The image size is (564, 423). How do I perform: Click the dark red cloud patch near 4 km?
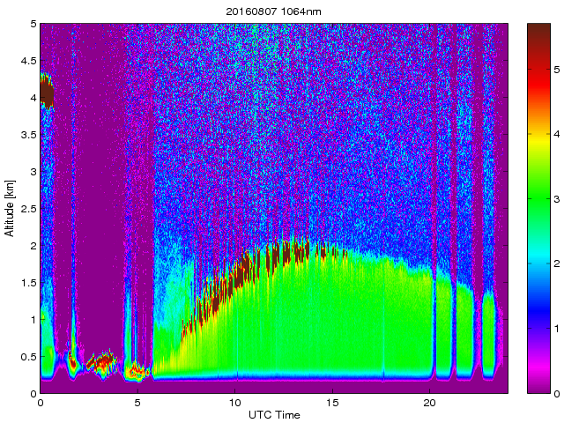tap(47, 92)
